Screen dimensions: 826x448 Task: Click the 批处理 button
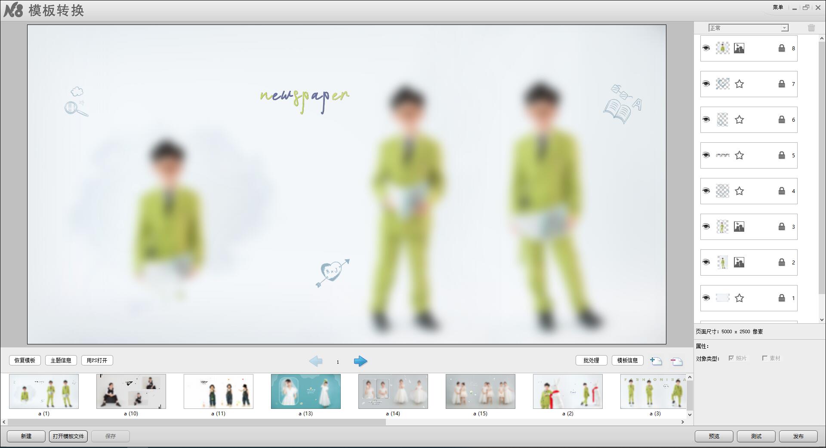pos(591,360)
